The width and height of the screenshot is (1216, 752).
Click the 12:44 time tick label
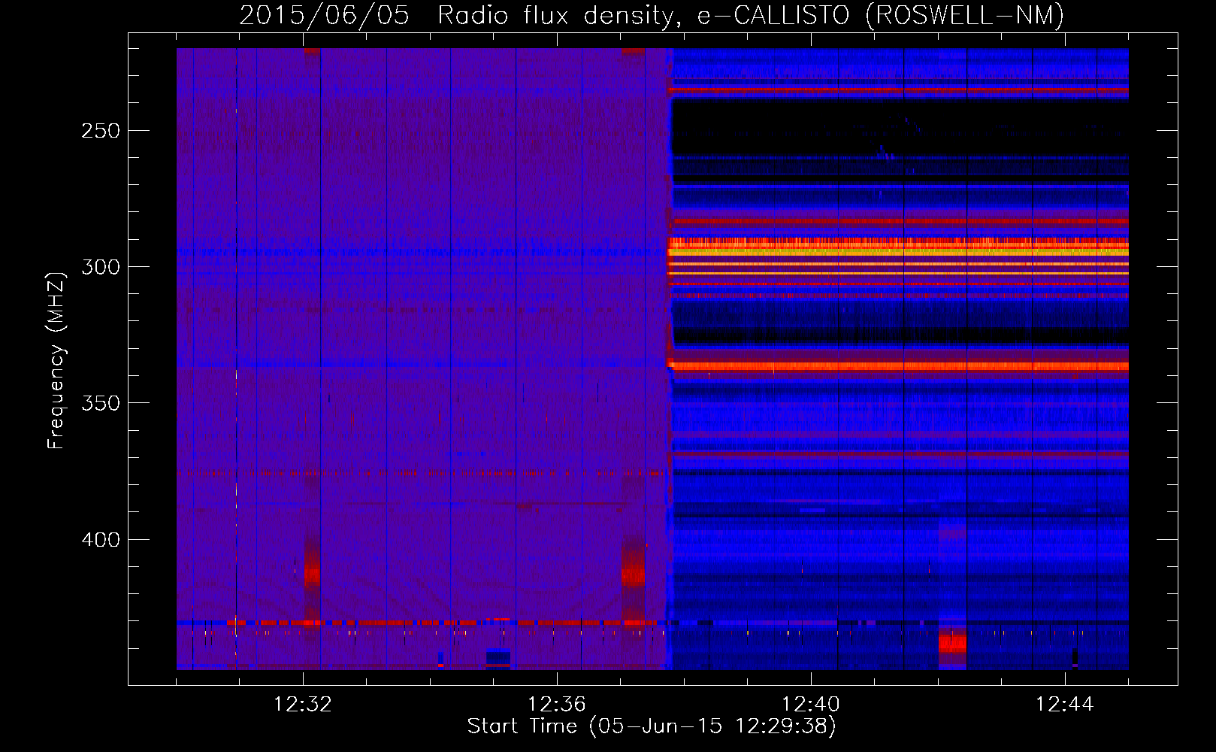coord(1064,705)
